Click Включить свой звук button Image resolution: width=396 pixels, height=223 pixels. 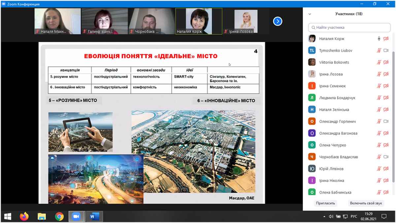366,203
